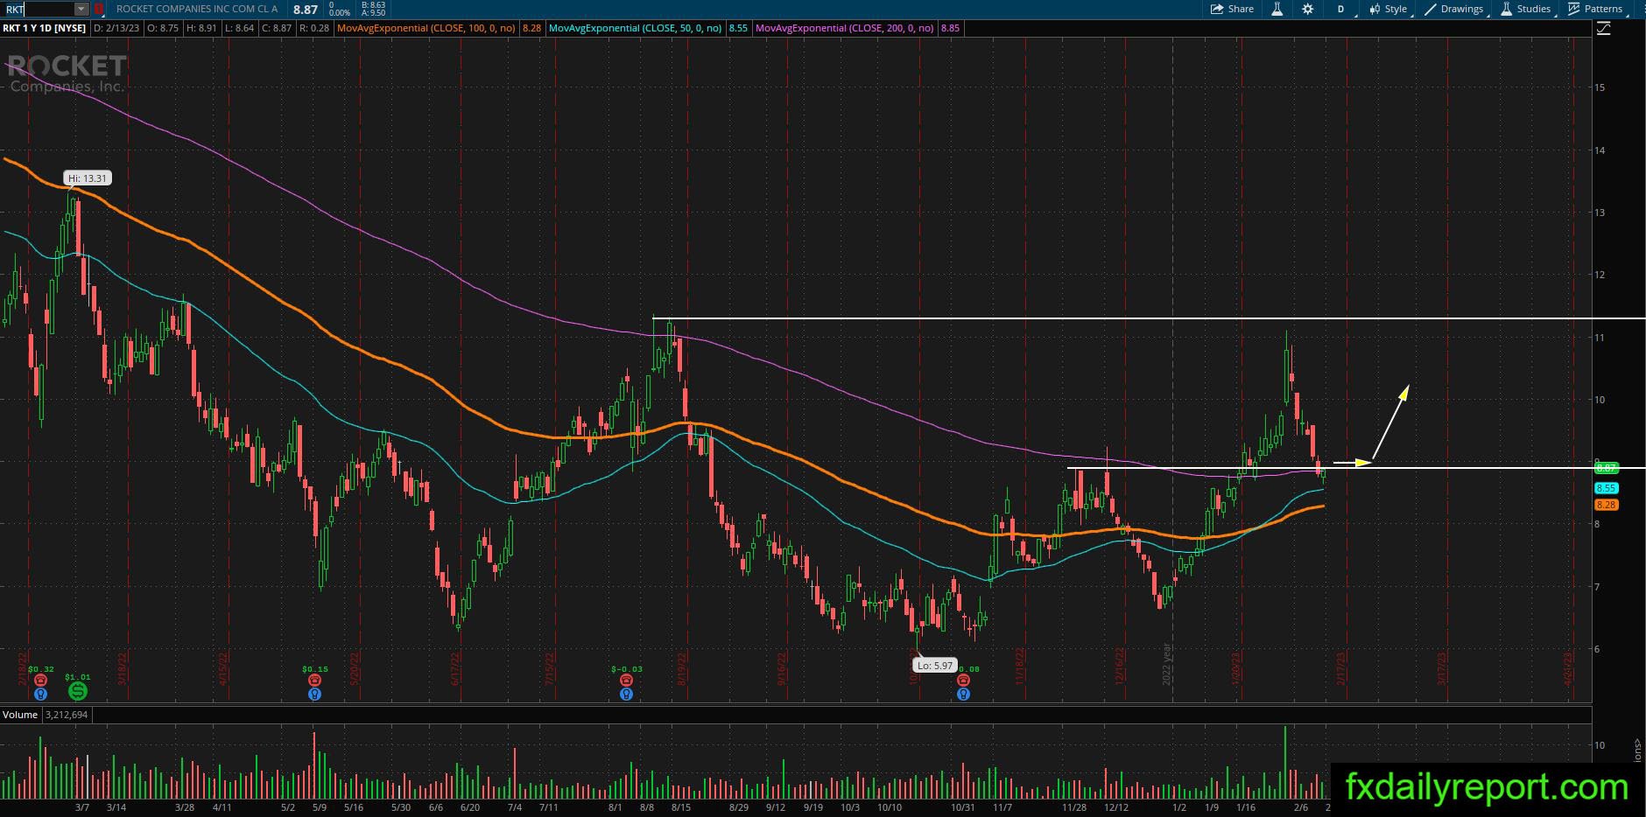Viewport: 1646px width, 817px height.
Task: Click the R: 0.28 range value
Action: coord(314,28)
